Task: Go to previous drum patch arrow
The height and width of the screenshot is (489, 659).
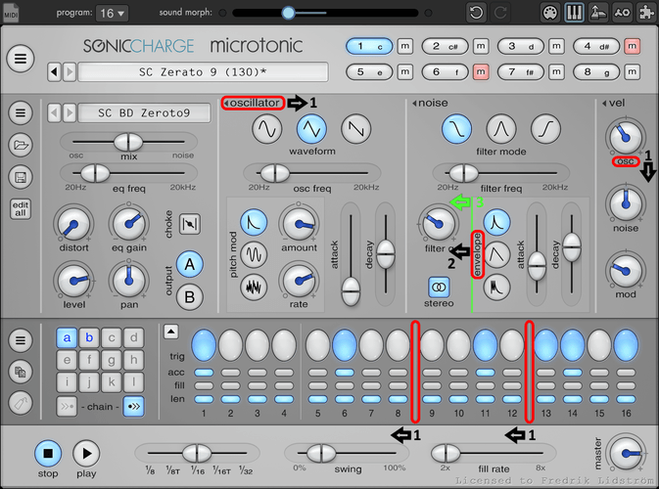Action: (x=54, y=112)
